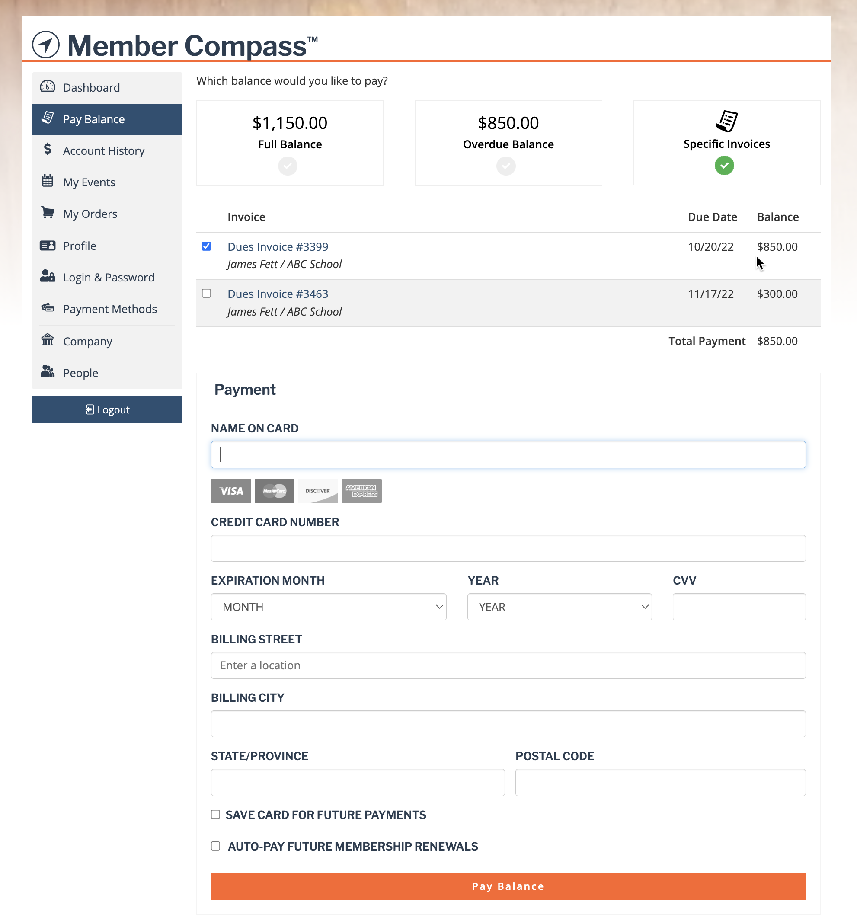This screenshot has height=921, width=857.
Task: Click the orange Pay Balance button
Action: coord(508,887)
